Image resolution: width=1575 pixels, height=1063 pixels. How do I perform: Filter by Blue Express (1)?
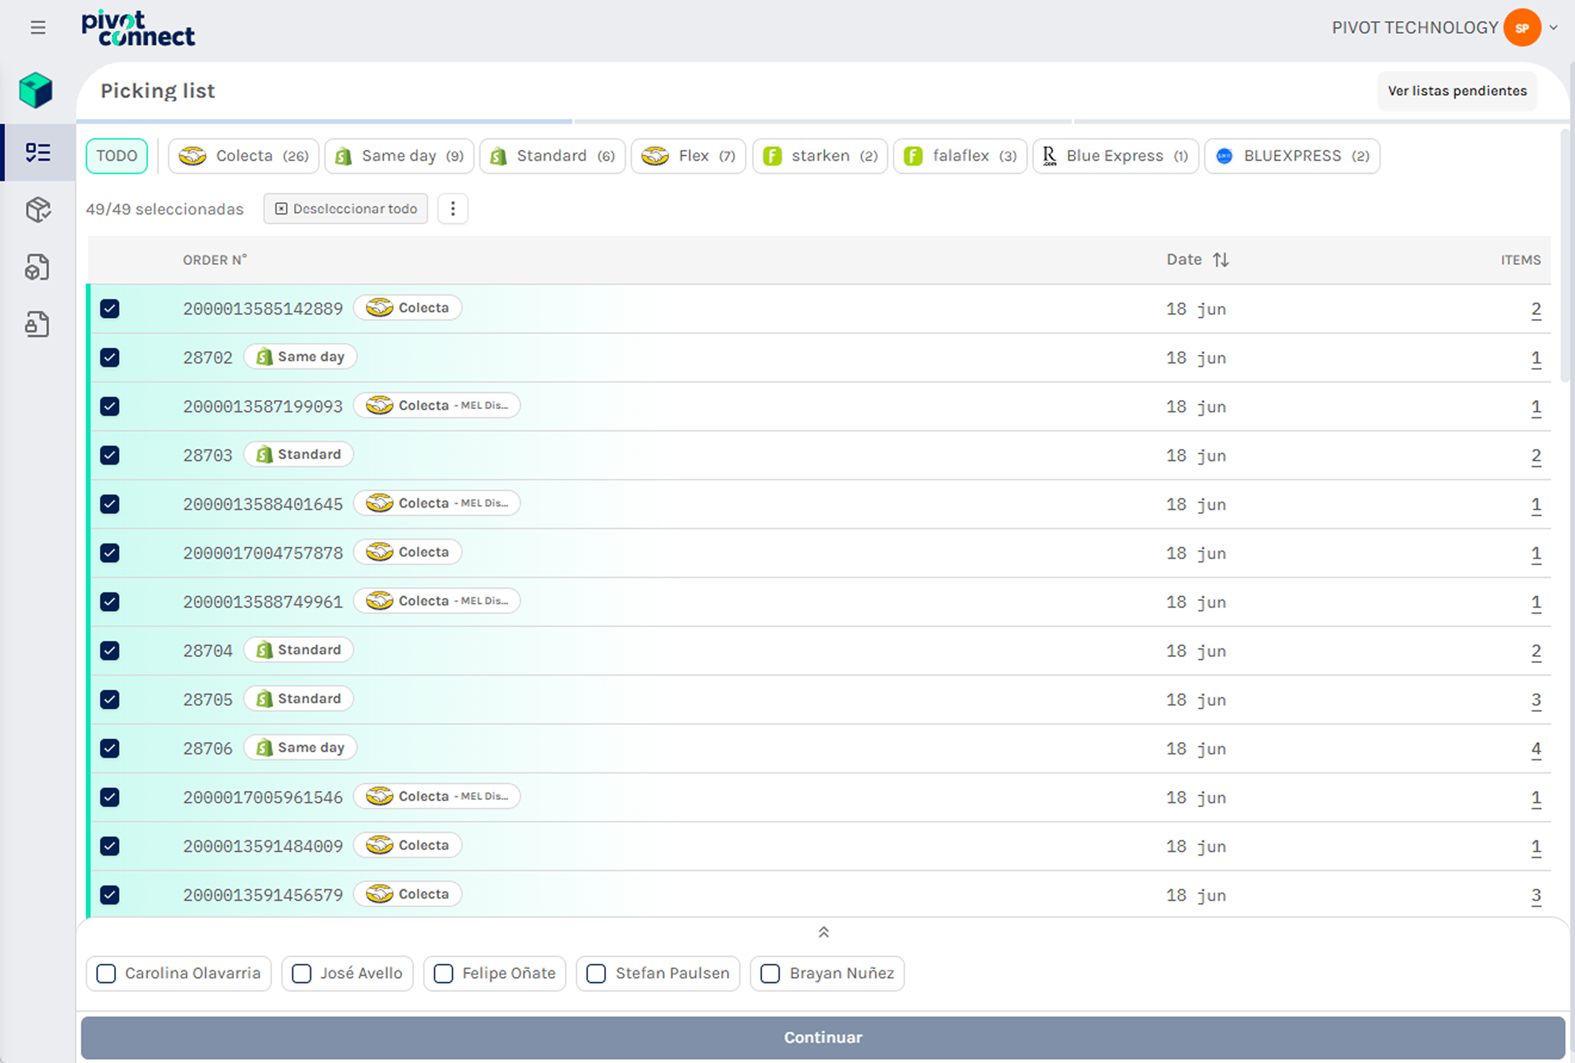pyautogui.click(x=1115, y=156)
